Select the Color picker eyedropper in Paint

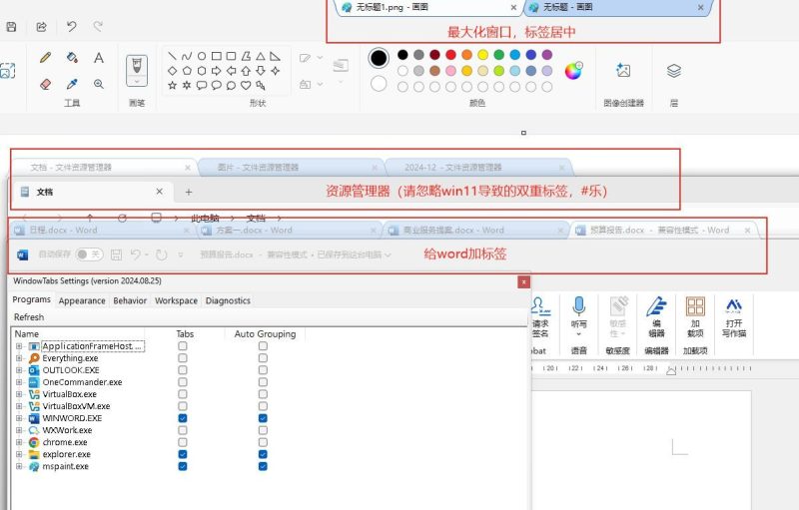click(72, 84)
